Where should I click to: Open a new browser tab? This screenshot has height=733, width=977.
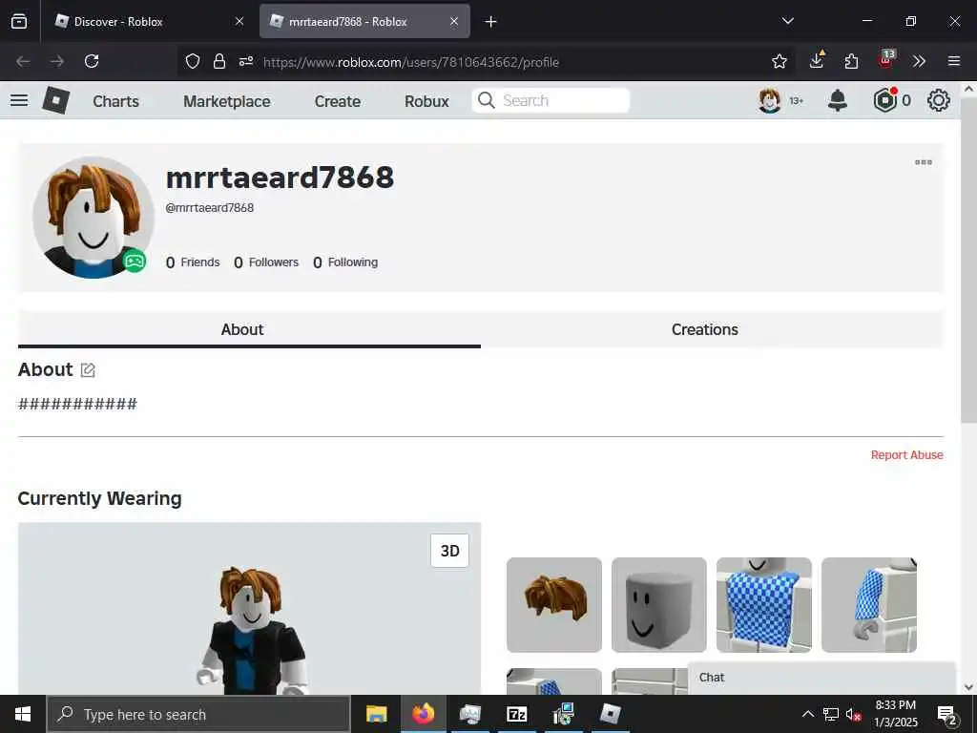(491, 22)
